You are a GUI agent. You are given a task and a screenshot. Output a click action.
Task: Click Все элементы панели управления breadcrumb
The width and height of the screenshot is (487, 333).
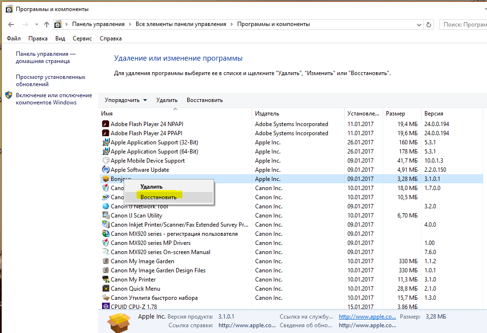click(x=181, y=24)
